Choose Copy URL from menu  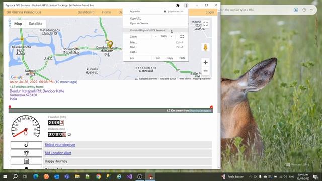(x=155, y=19)
